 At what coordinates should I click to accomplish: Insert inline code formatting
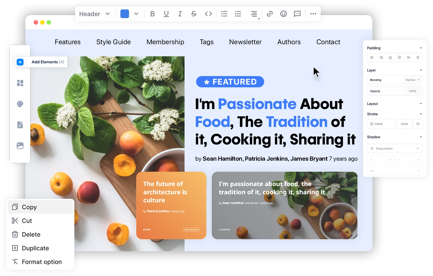(208, 14)
